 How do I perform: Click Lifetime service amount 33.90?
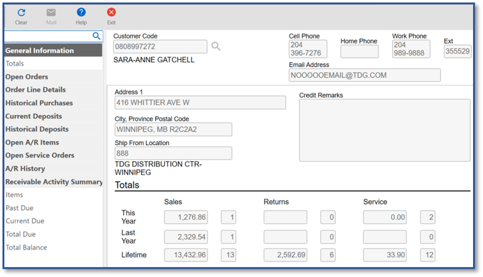(x=385, y=255)
